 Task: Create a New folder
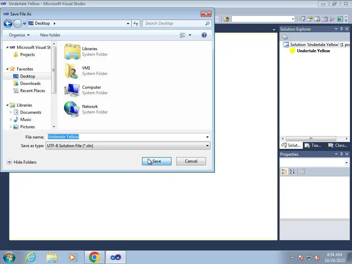[x=50, y=35]
